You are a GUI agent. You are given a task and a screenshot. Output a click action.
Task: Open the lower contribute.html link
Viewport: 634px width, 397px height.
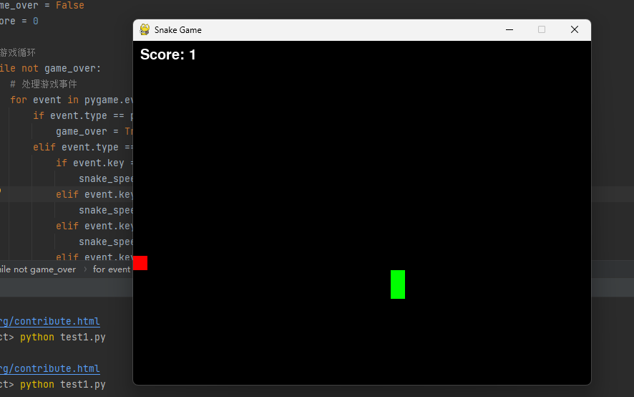click(50, 369)
